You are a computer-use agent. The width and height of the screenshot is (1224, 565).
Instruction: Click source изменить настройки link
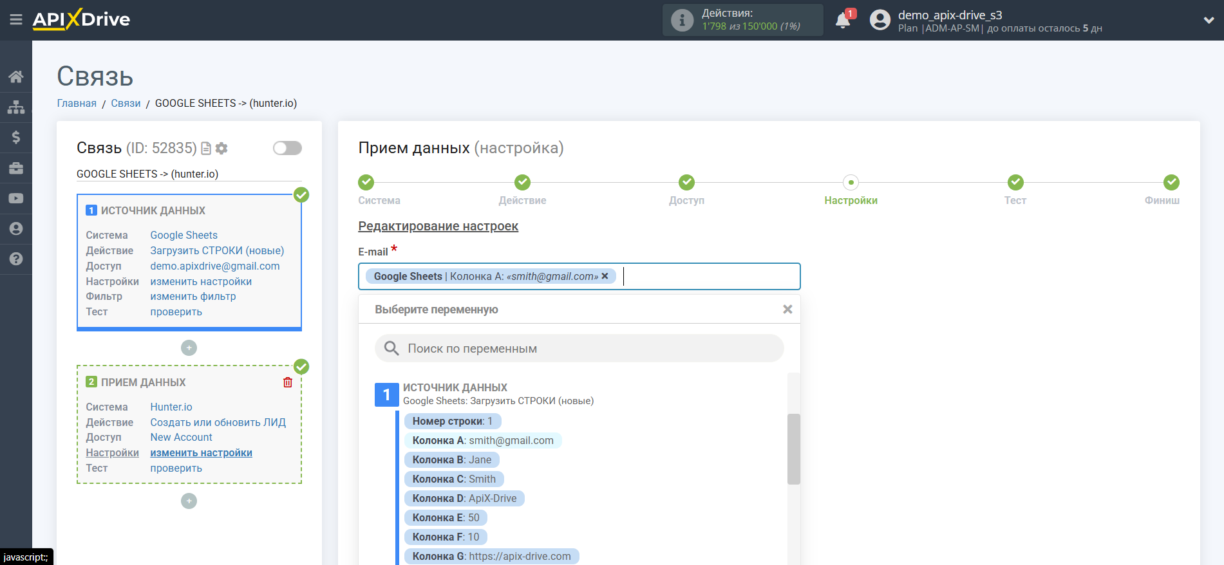pyautogui.click(x=201, y=281)
